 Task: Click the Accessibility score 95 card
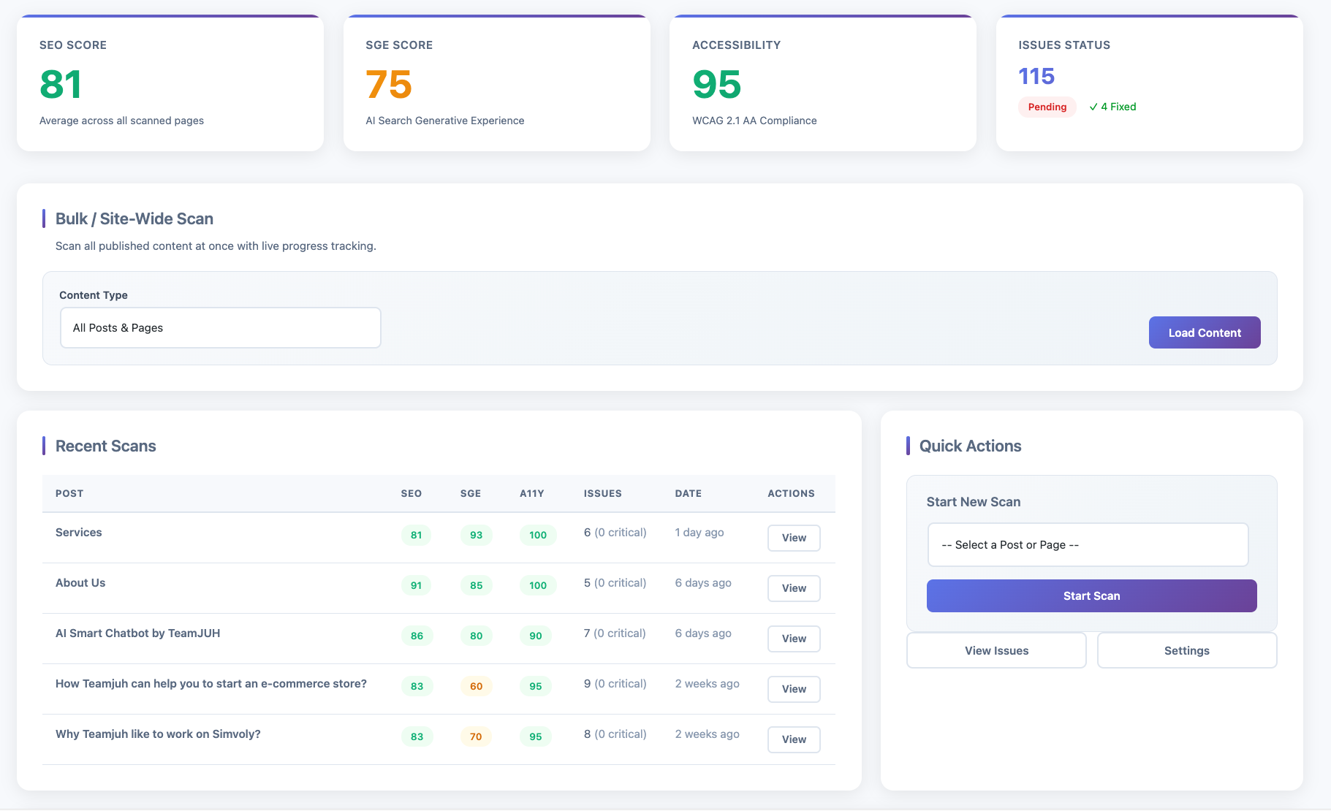coord(822,84)
